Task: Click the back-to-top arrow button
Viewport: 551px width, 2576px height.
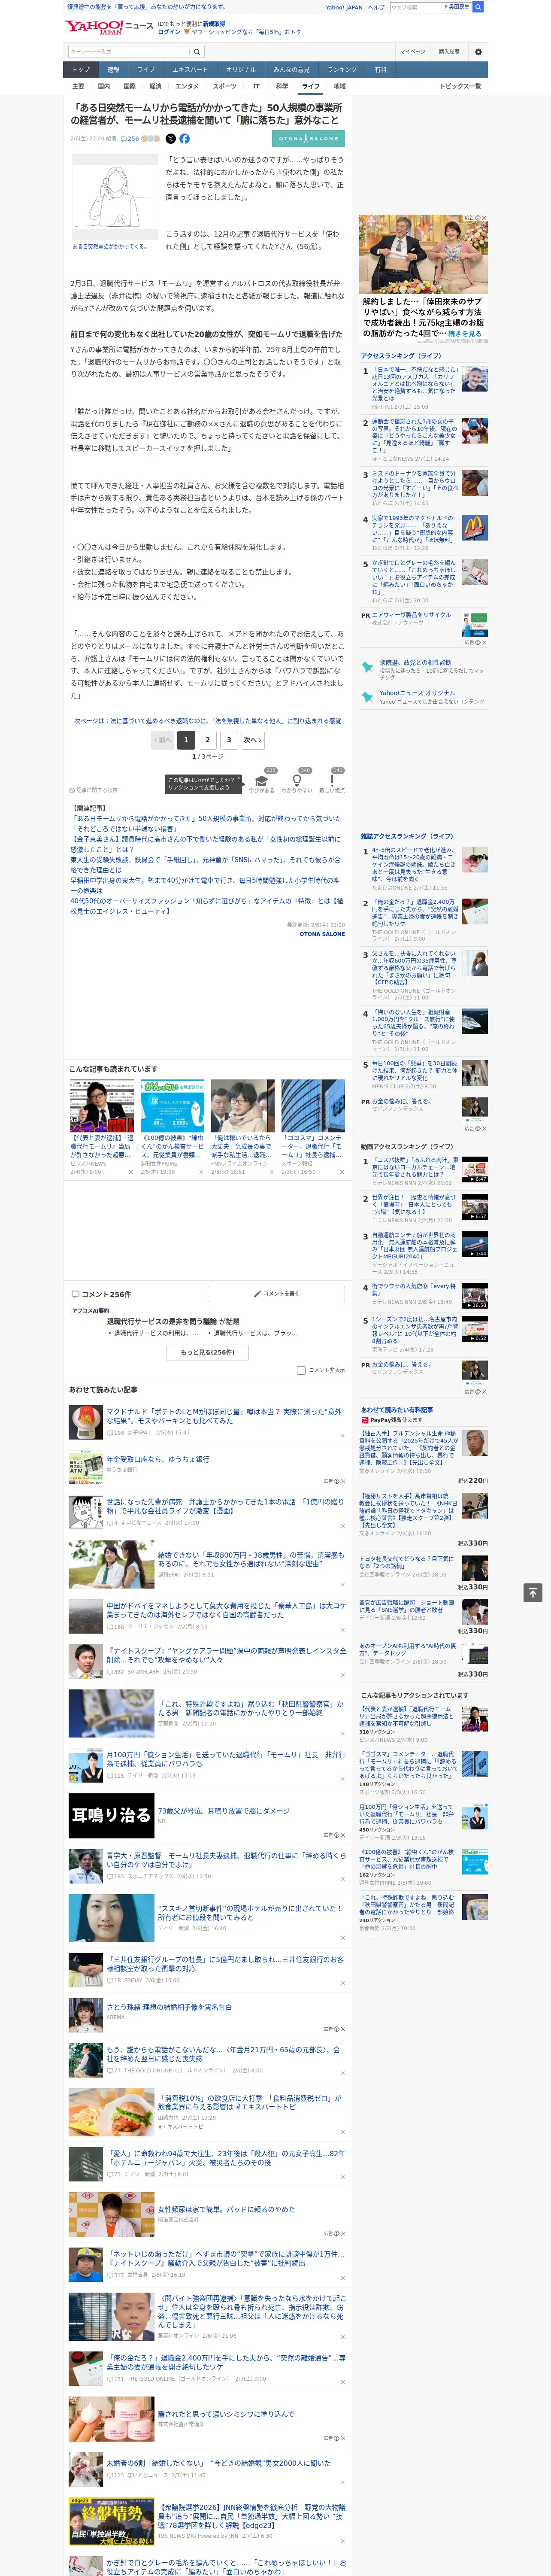Action: (x=532, y=1592)
